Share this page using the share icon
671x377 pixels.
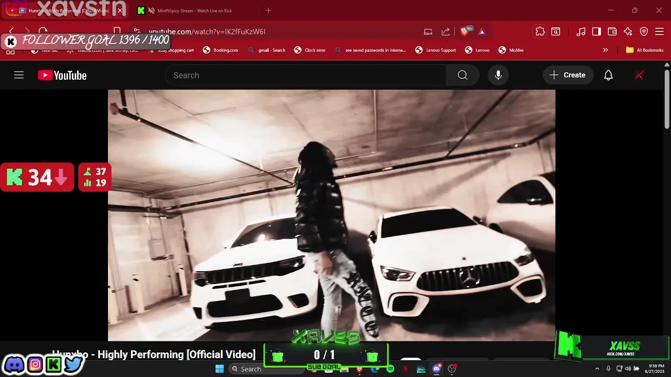(x=446, y=32)
